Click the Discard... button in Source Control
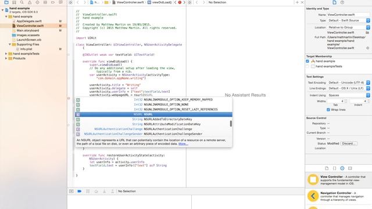The height and width of the screenshot is (209, 372). [349, 143]
